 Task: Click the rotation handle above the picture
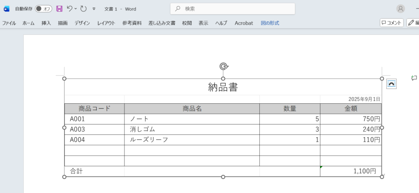(223, 66)
